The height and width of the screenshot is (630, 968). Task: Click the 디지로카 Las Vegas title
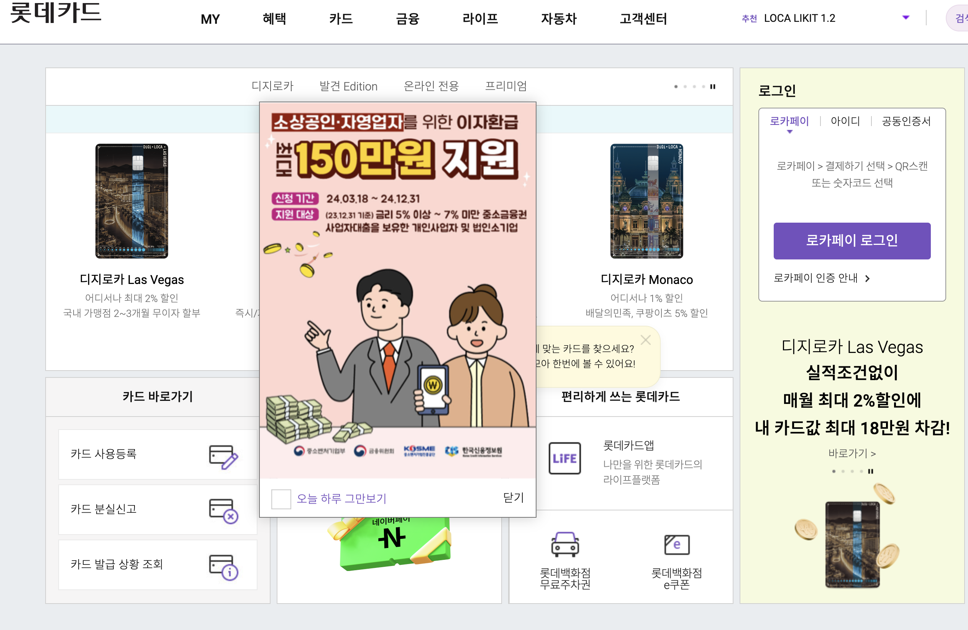pyautogui.click(x=132, y=279)
